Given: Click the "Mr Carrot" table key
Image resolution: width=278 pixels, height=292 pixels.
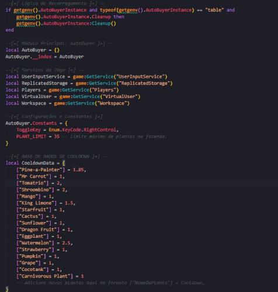Looking at the screenshot, I should pos(34,176).
